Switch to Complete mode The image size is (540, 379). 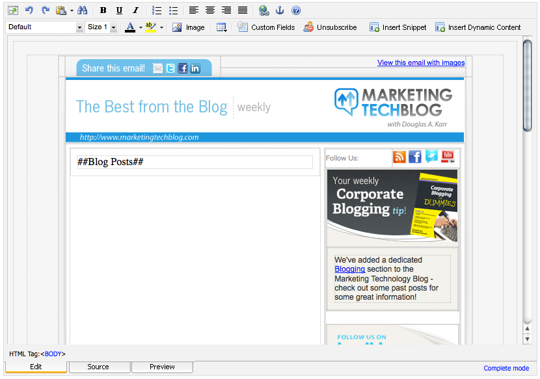[506, 368]
